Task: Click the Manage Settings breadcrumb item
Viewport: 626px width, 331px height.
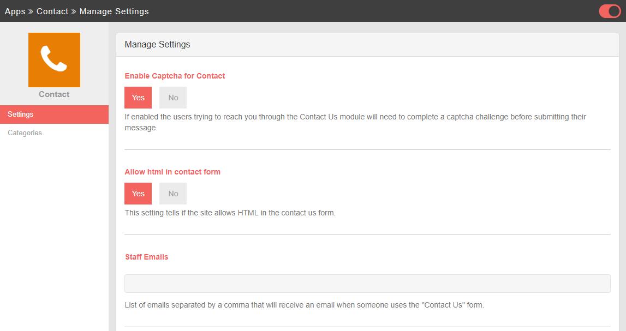Action: (114, 11)
